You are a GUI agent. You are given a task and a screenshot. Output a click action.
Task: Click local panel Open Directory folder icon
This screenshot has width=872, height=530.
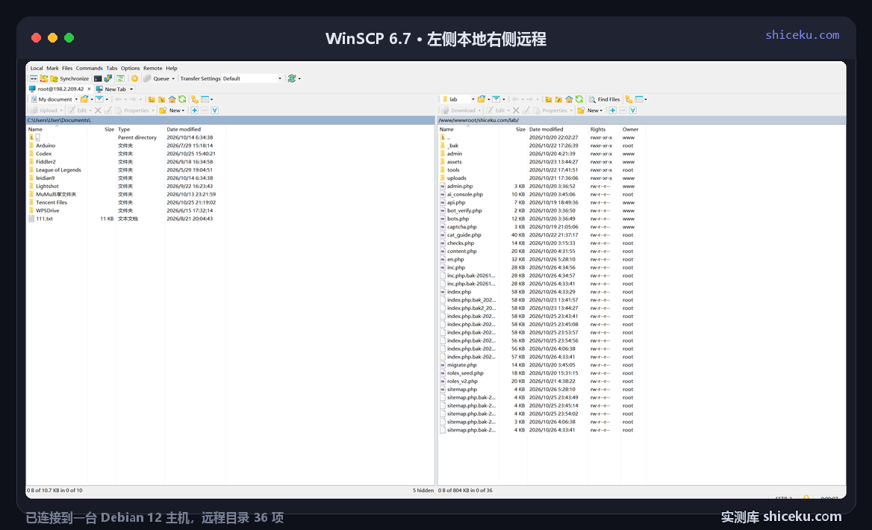[84, 99]
